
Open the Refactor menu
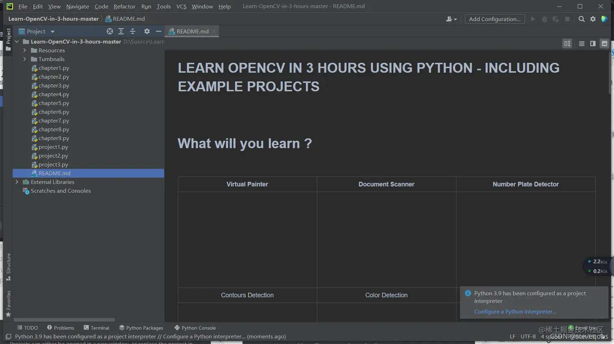pyautogui.click(x=124, y=6)
